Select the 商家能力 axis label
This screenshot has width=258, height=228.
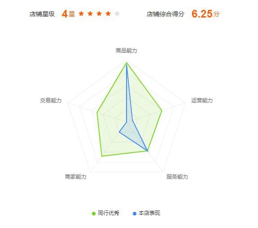click(x=75, y=177)
